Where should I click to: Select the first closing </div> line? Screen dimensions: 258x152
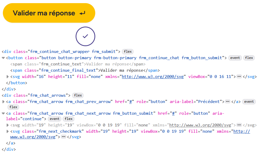[9, 89]
